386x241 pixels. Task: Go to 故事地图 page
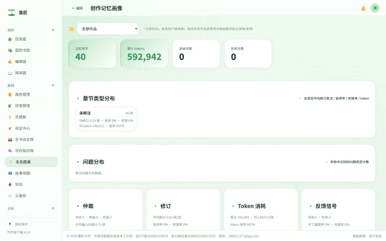click(x=31, y=173)
